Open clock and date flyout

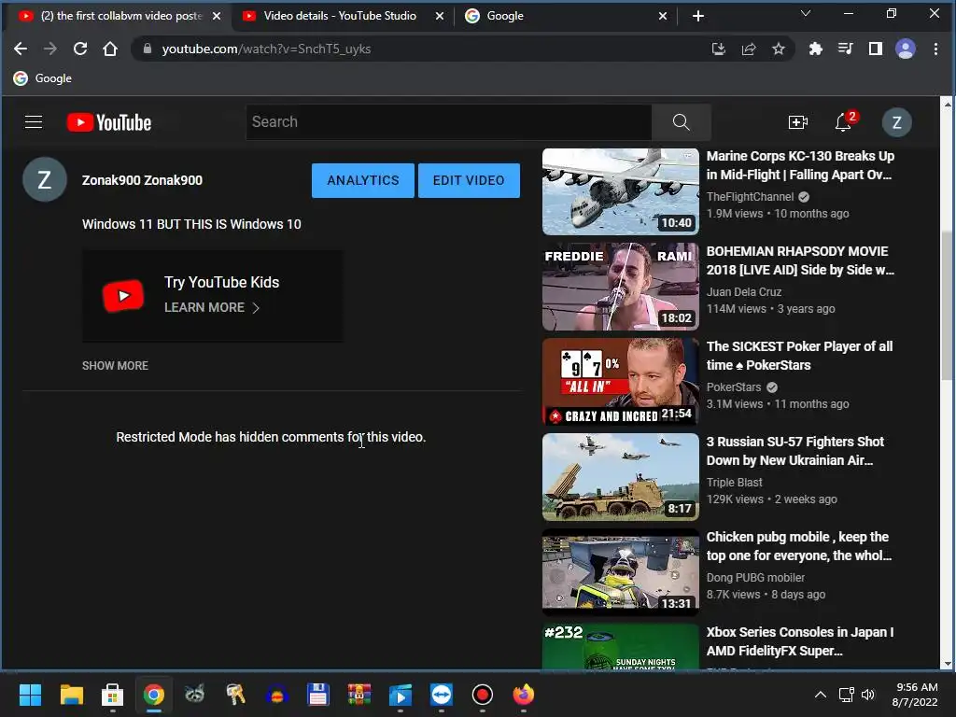915,695
